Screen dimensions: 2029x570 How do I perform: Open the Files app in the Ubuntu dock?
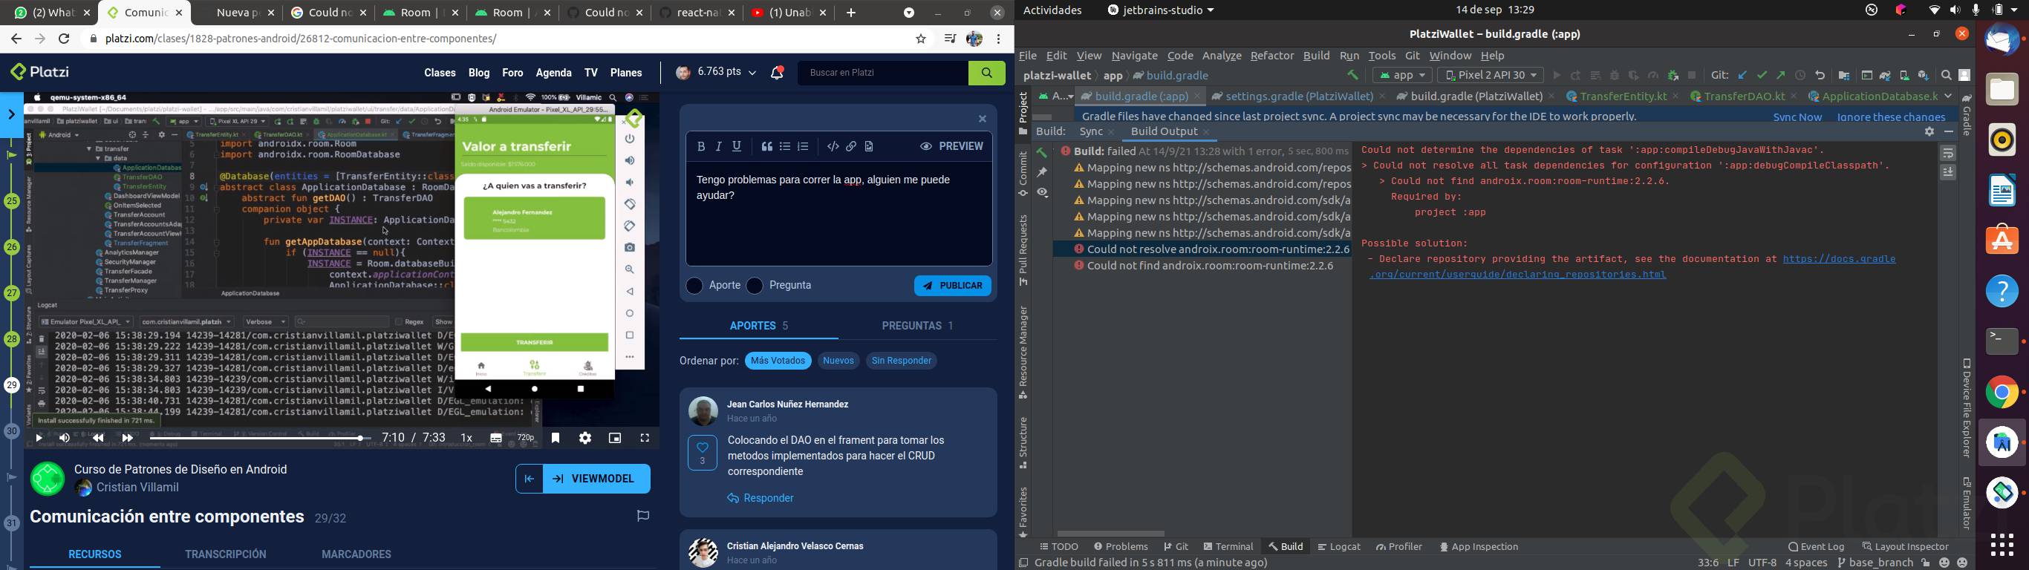tap(2002, 90)
